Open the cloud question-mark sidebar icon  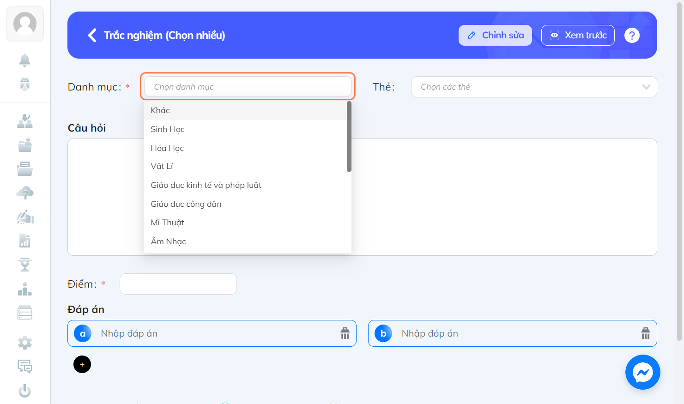(25, 193)
